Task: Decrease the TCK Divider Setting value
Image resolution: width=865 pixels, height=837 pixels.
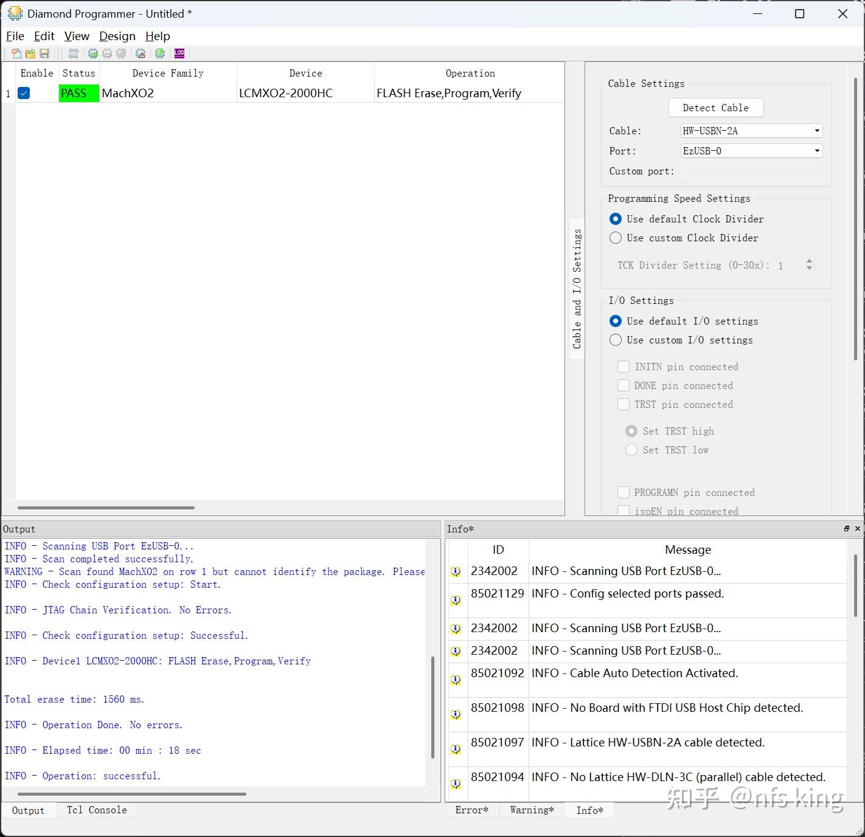Action: pyautogui.click(x=809, y=268)
